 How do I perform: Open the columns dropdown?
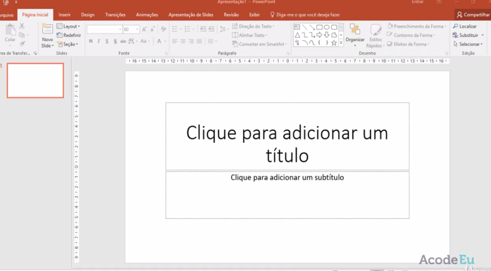212,41
